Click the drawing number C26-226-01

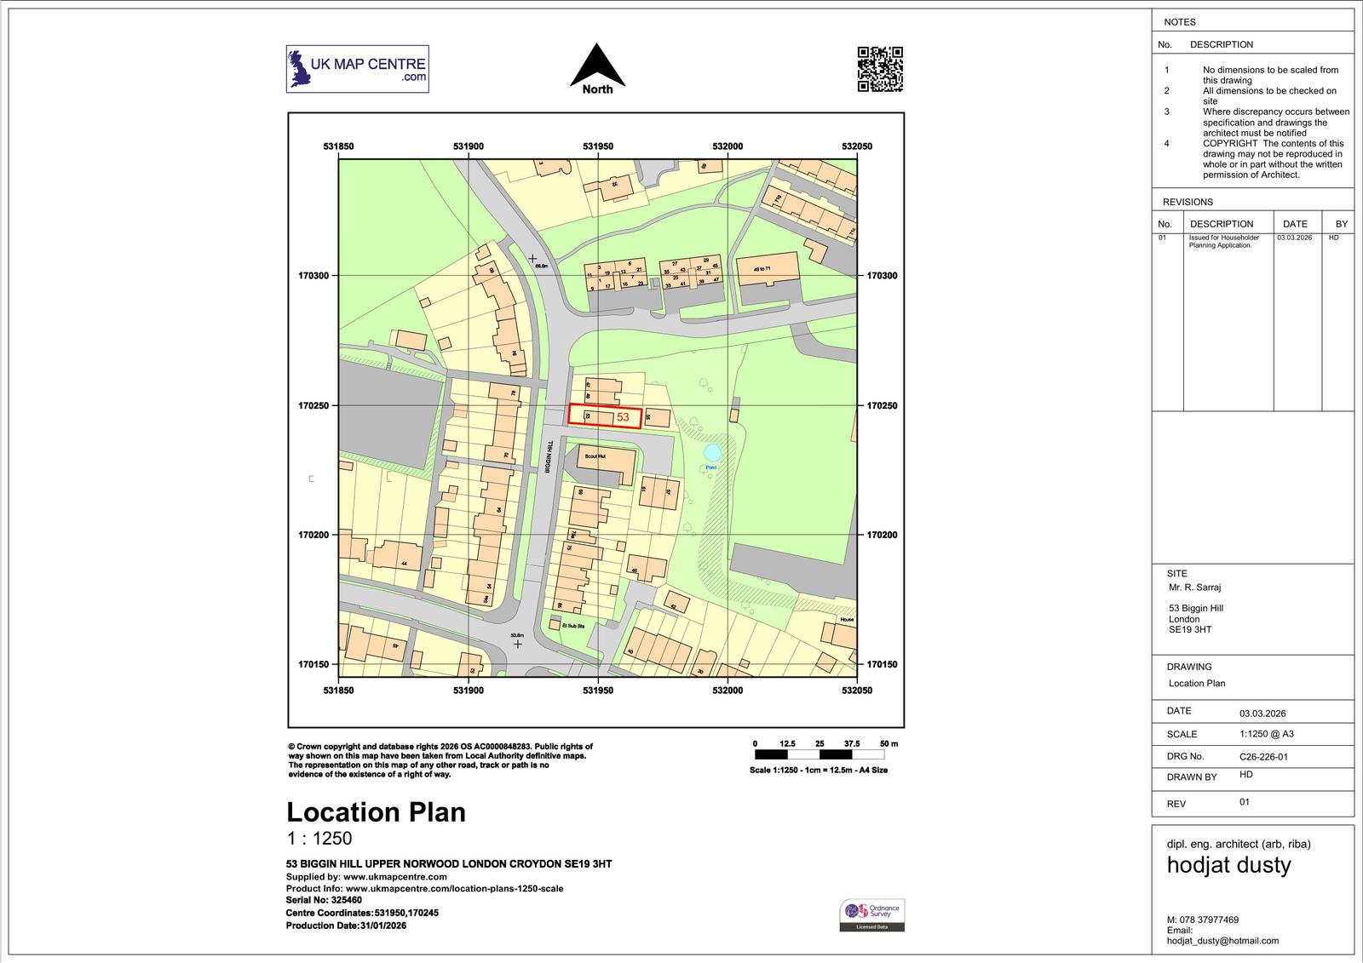[x=1263, y=756]
